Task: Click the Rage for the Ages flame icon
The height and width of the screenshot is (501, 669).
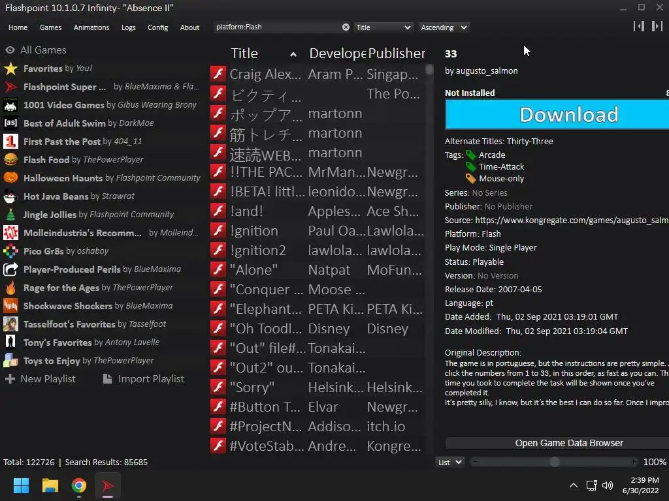Action: click(10, 288)
